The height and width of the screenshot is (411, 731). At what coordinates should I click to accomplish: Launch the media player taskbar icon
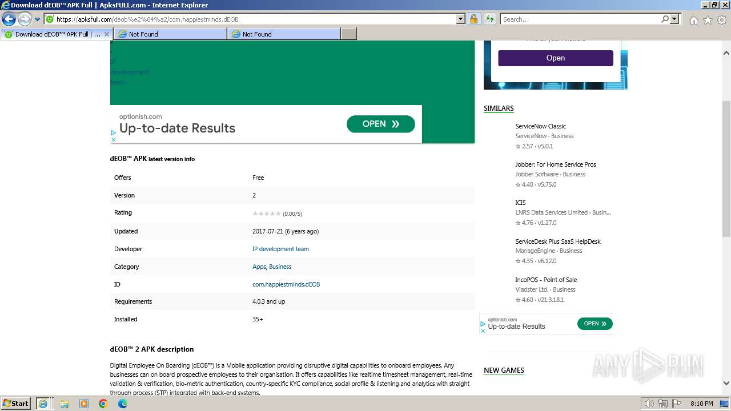[x=84, y=404]
